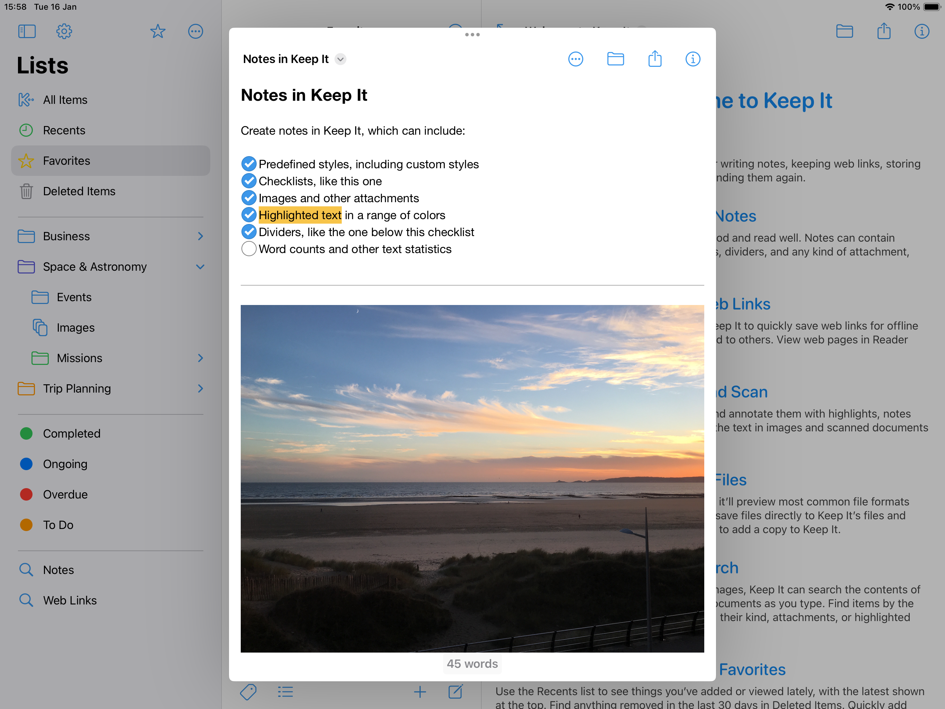Viewport: 945px width, 709px height.
Task: Tap the battery indicator in status bar
Action: (932, 7)
